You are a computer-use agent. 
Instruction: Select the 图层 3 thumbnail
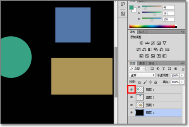[140, 90]
